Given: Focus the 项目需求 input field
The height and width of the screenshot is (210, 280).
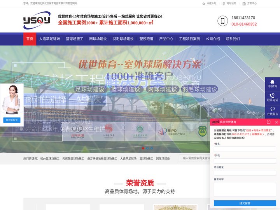Looking at the screenshot, I should pyautogui.click(x=245, y=173).
